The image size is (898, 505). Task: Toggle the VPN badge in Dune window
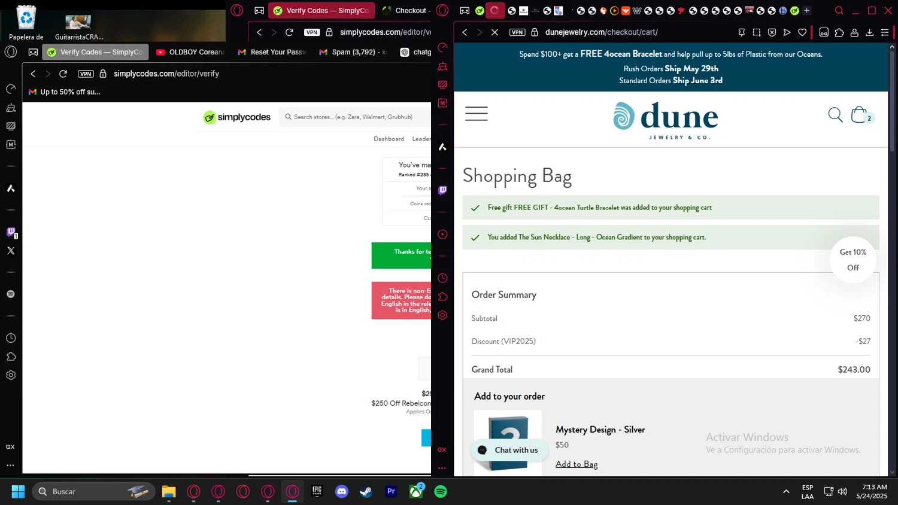[517, 32]
